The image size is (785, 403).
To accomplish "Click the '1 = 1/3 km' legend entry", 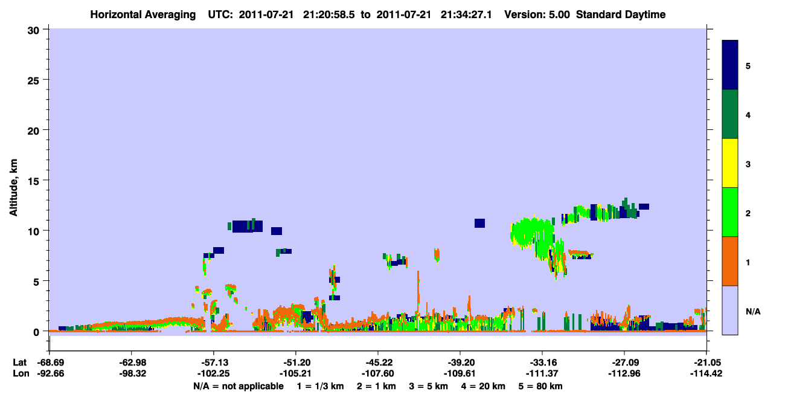I will [x=321, y=386].
